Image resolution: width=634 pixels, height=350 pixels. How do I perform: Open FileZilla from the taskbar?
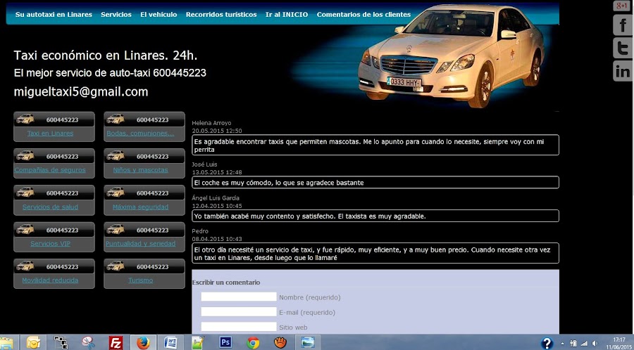[116, 343]
